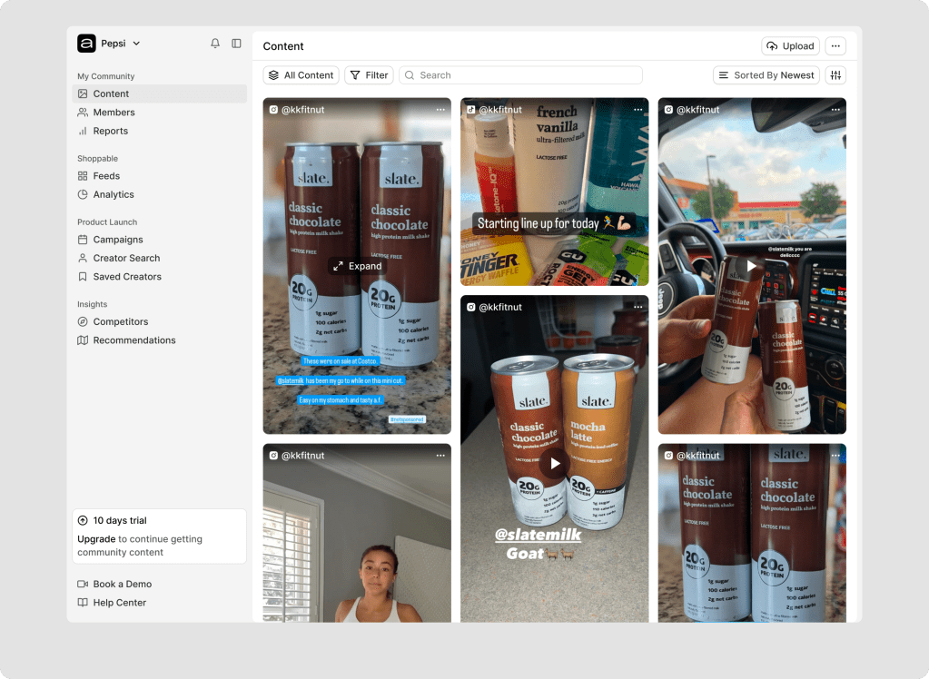Click the Filter button

369,75
